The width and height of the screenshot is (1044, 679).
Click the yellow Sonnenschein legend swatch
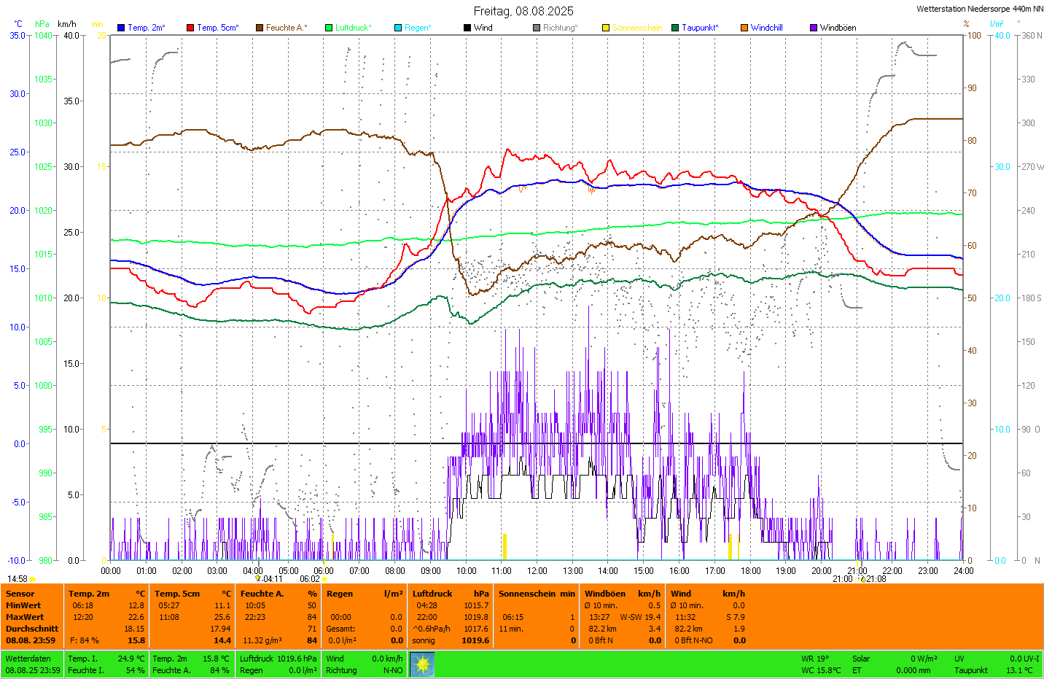pyautogui.click(x=606, y=28)
